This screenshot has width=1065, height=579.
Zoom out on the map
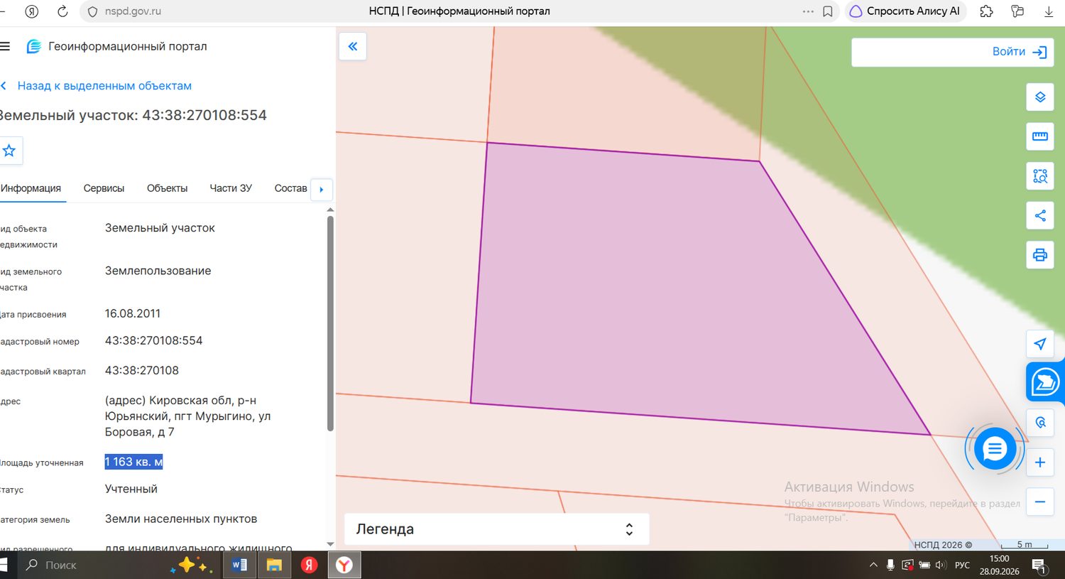pos(1040,502)
